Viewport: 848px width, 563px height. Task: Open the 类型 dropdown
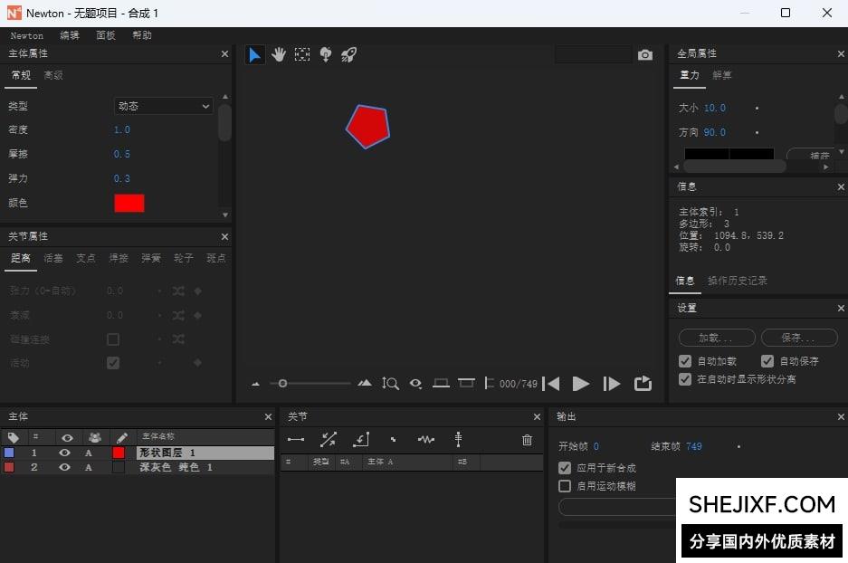coord(164,106)
